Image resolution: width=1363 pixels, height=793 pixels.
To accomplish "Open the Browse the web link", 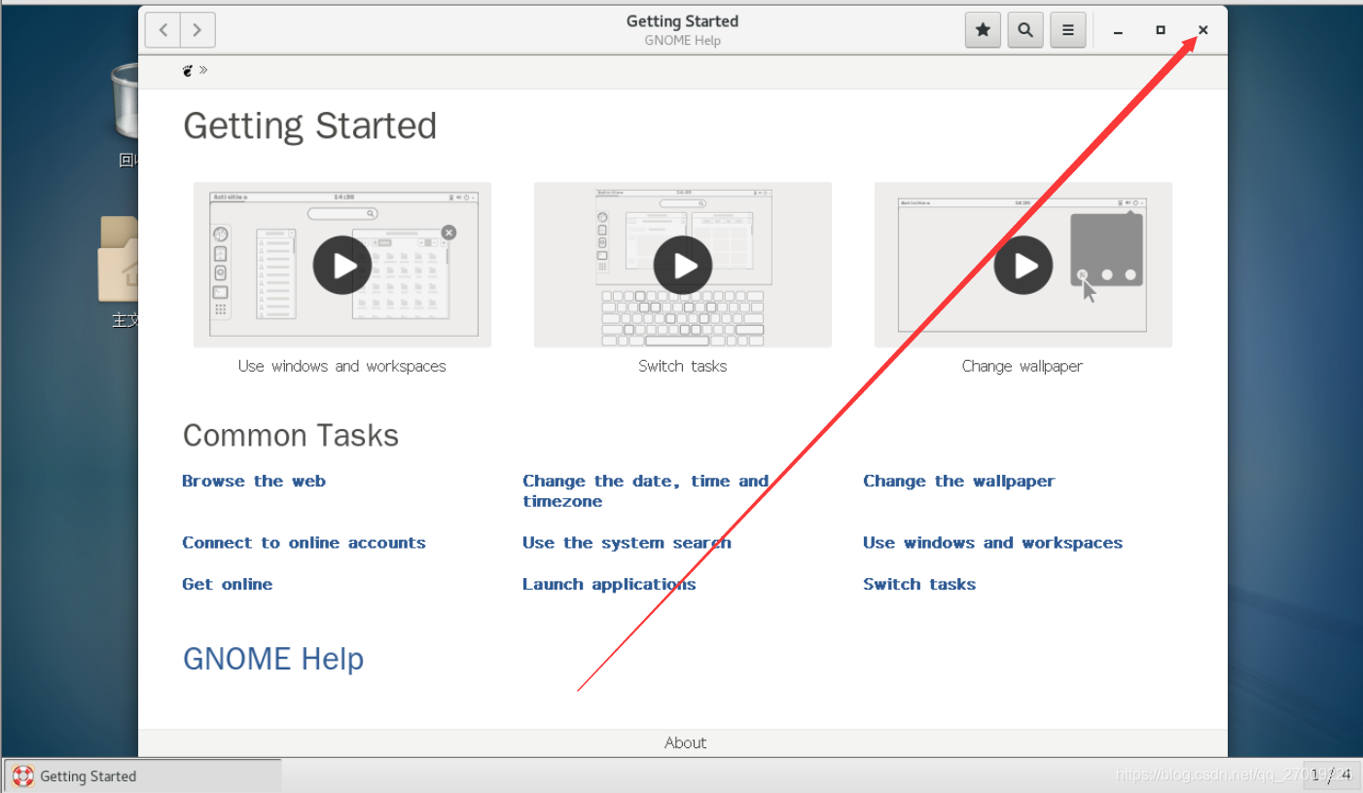I will (254, 481).
